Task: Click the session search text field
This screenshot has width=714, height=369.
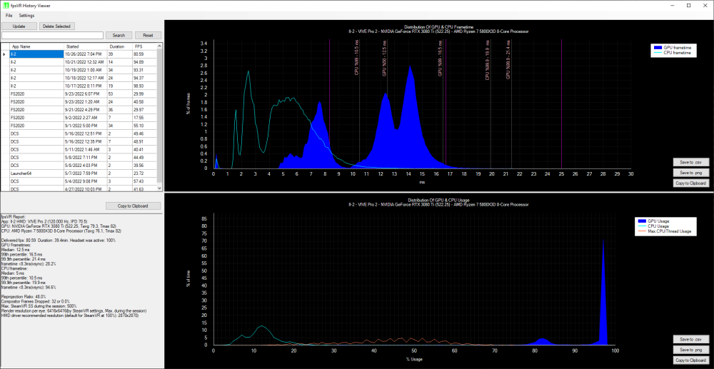Action: (x=53, y=35)
